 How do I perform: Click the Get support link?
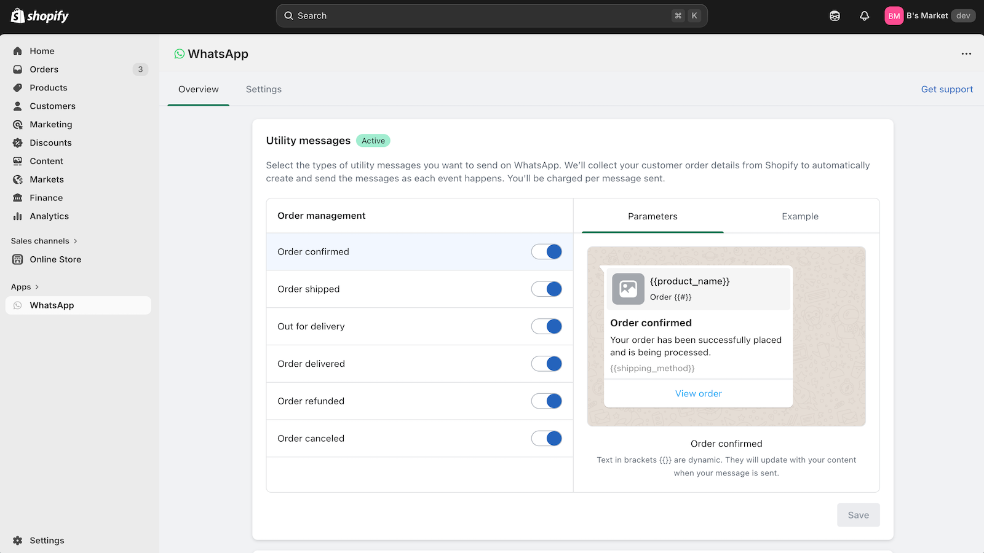click(x=946, y=89)
